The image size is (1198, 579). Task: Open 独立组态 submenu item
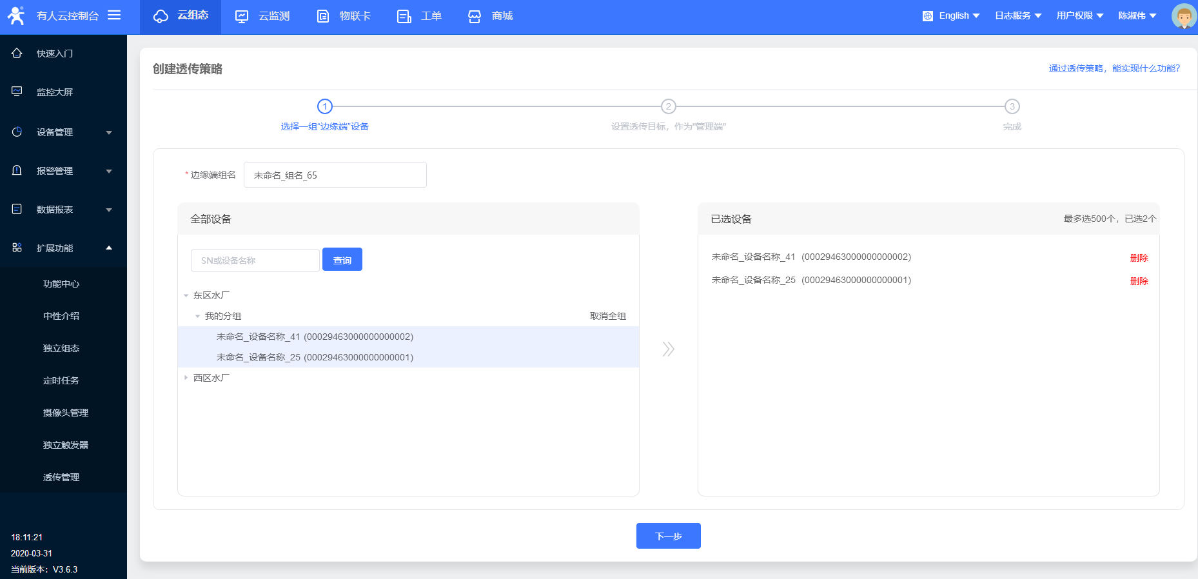(61, 348)
